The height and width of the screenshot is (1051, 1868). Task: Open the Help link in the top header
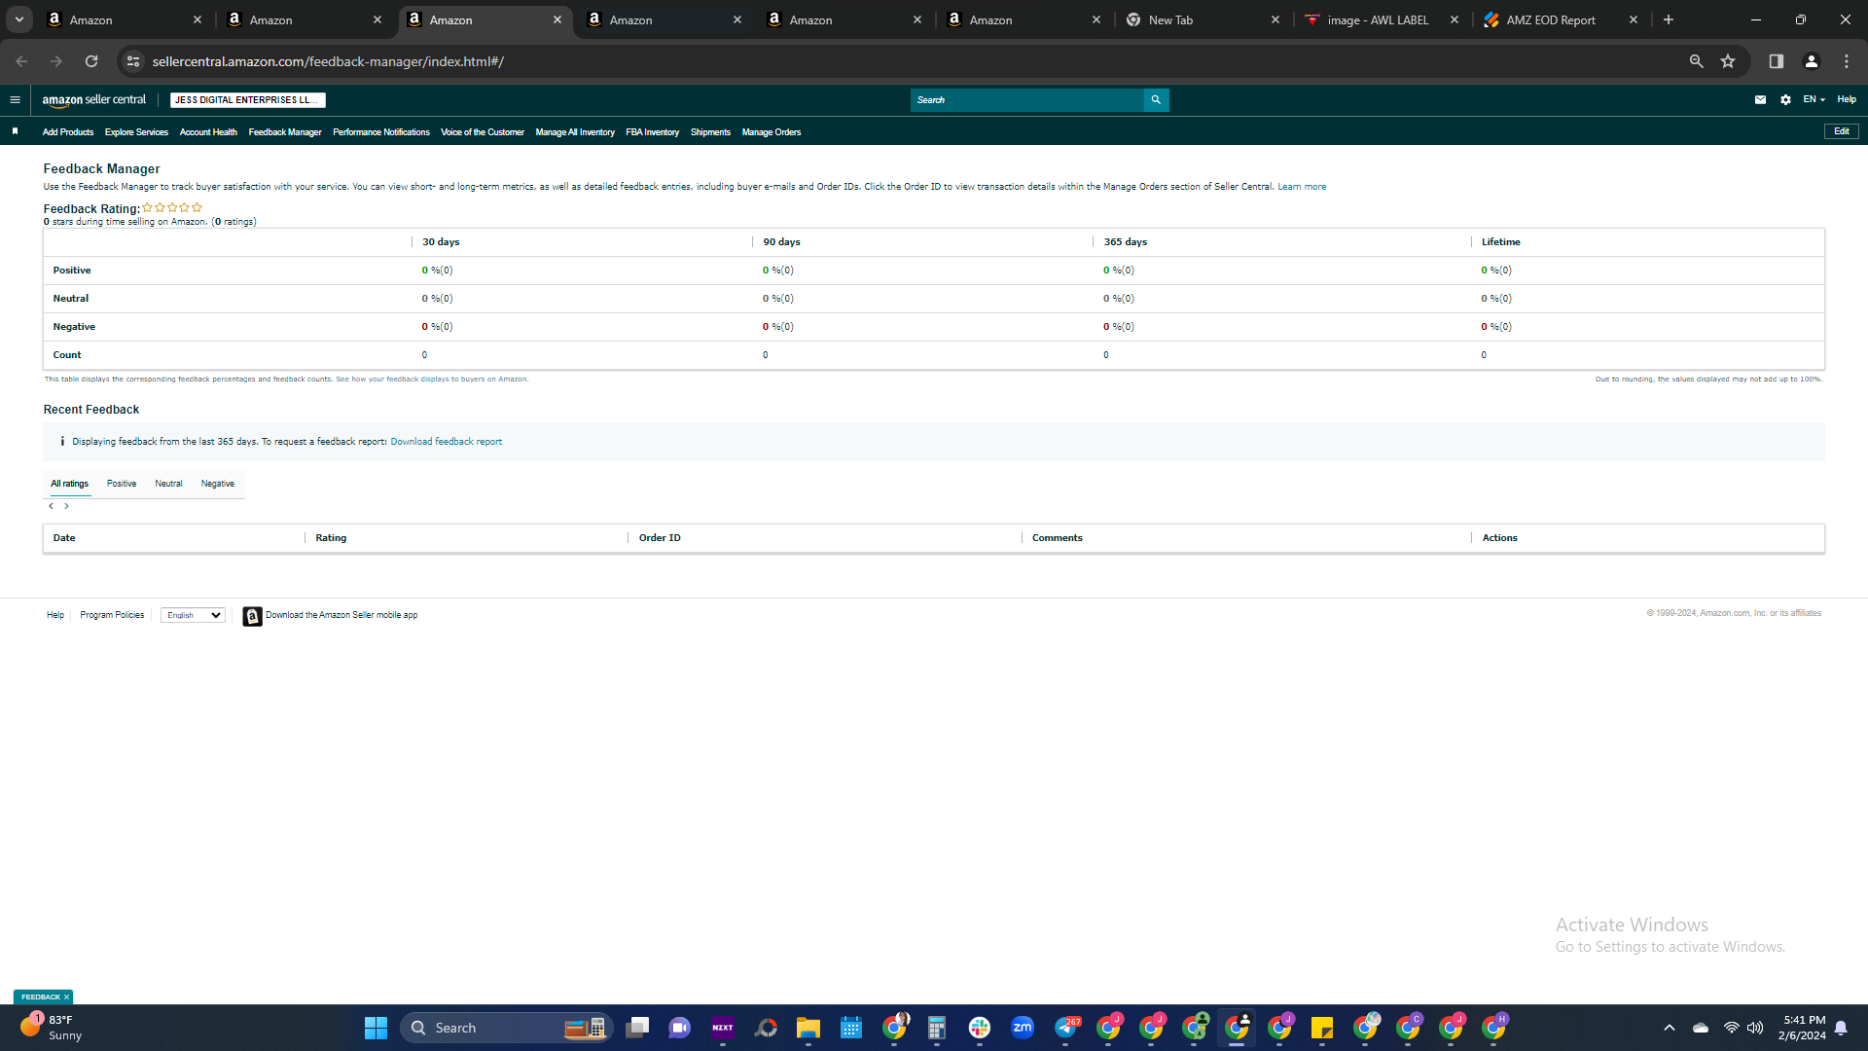[1847, 99]
